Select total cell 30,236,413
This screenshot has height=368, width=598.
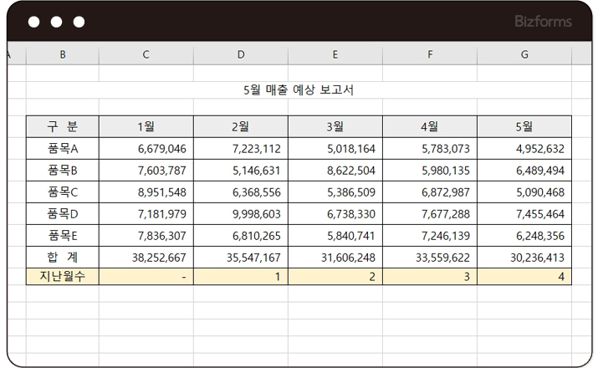coord(524,257)
